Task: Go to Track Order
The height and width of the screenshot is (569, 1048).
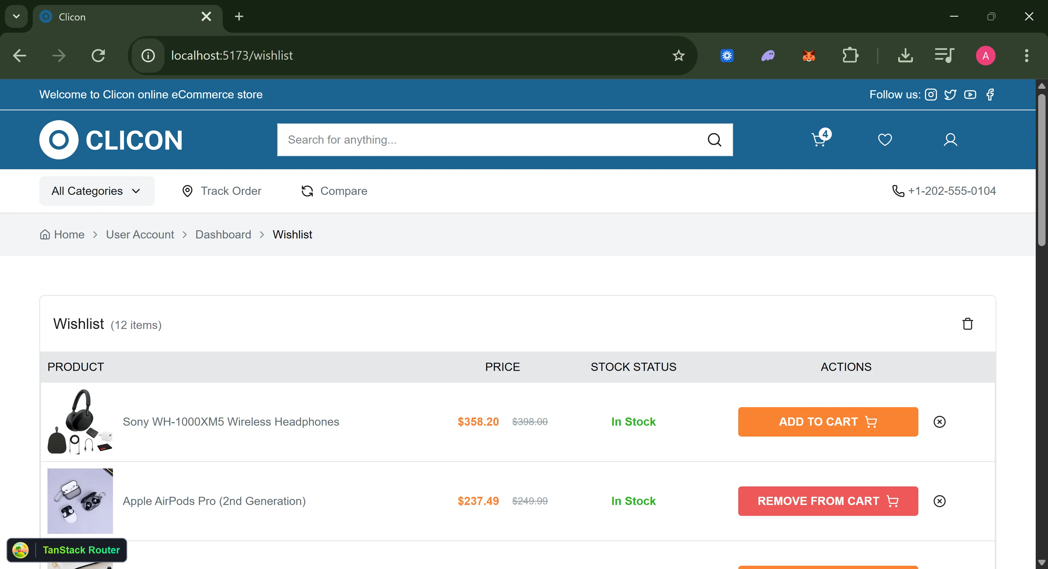Action: tap(221, 191)
